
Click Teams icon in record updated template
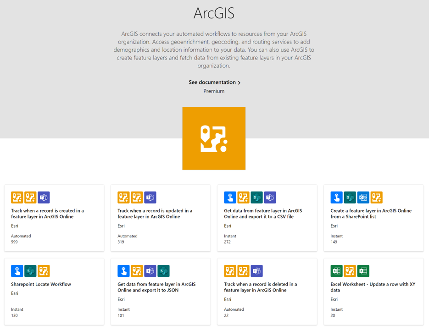(150, 198)
